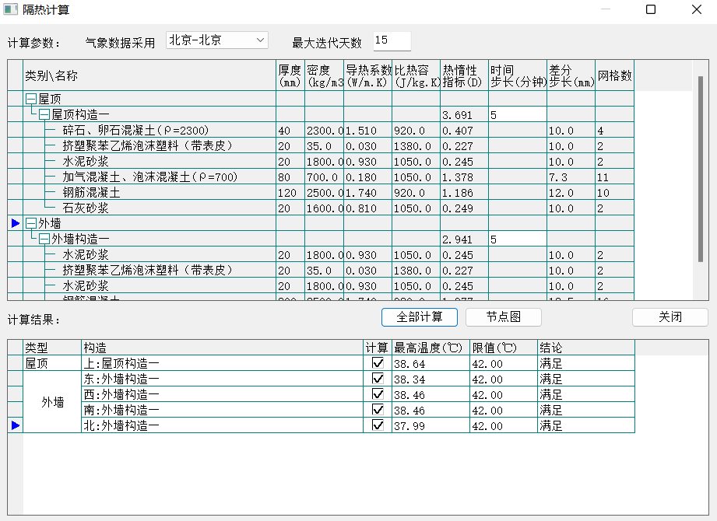Maximize the 隔热计算 window

point(651,10)
